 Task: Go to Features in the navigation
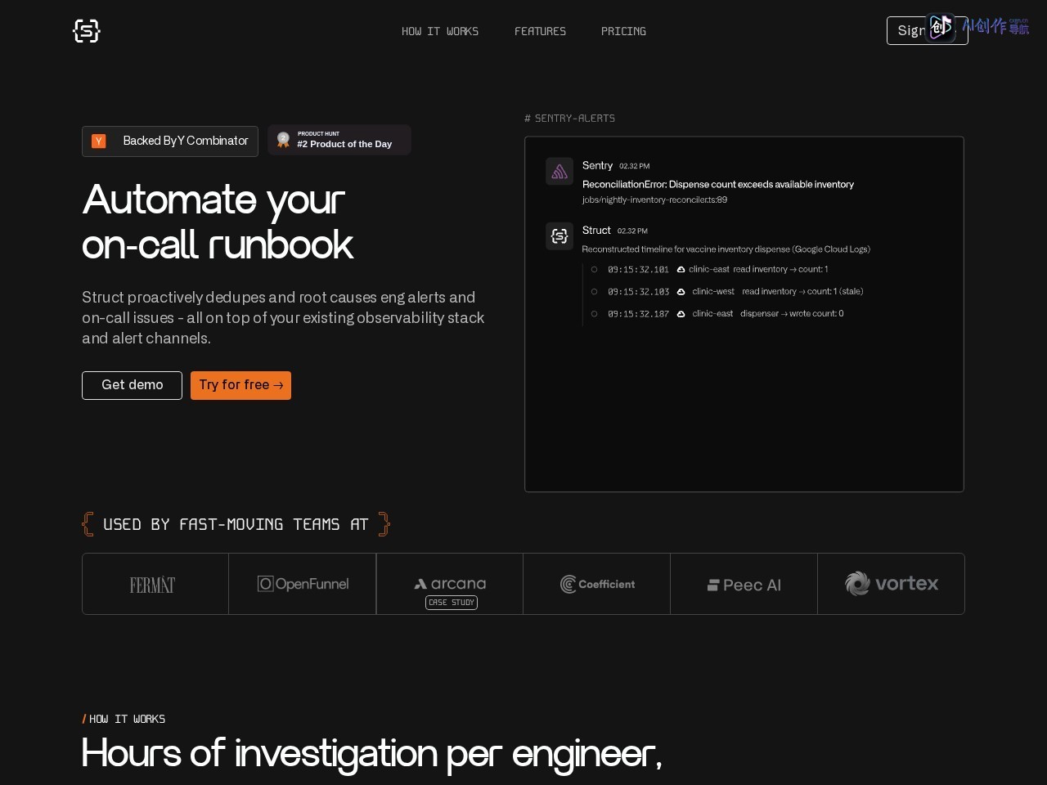click(540, 31)
